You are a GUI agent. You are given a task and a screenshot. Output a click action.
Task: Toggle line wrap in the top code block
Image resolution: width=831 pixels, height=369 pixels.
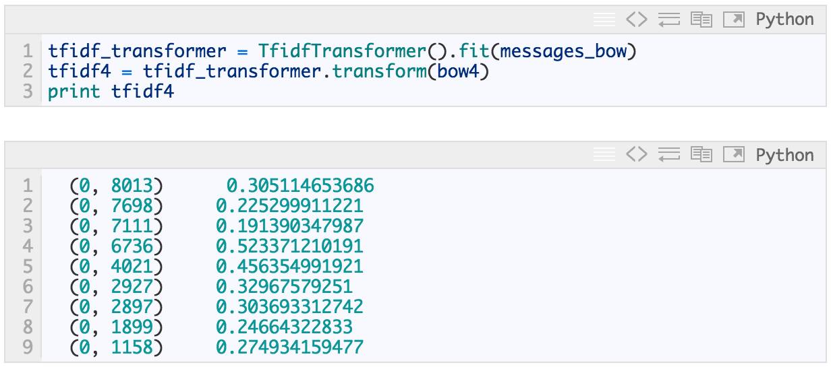point(668,20)
